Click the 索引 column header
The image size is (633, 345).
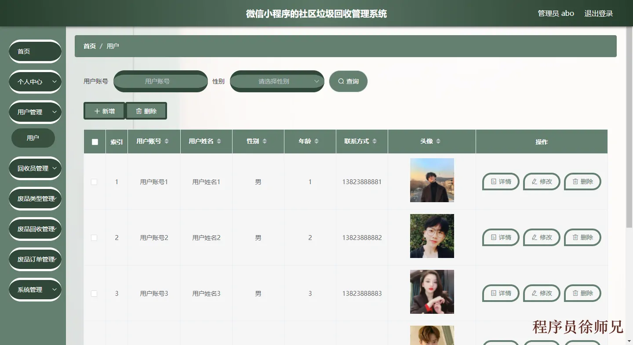point(116,142)
